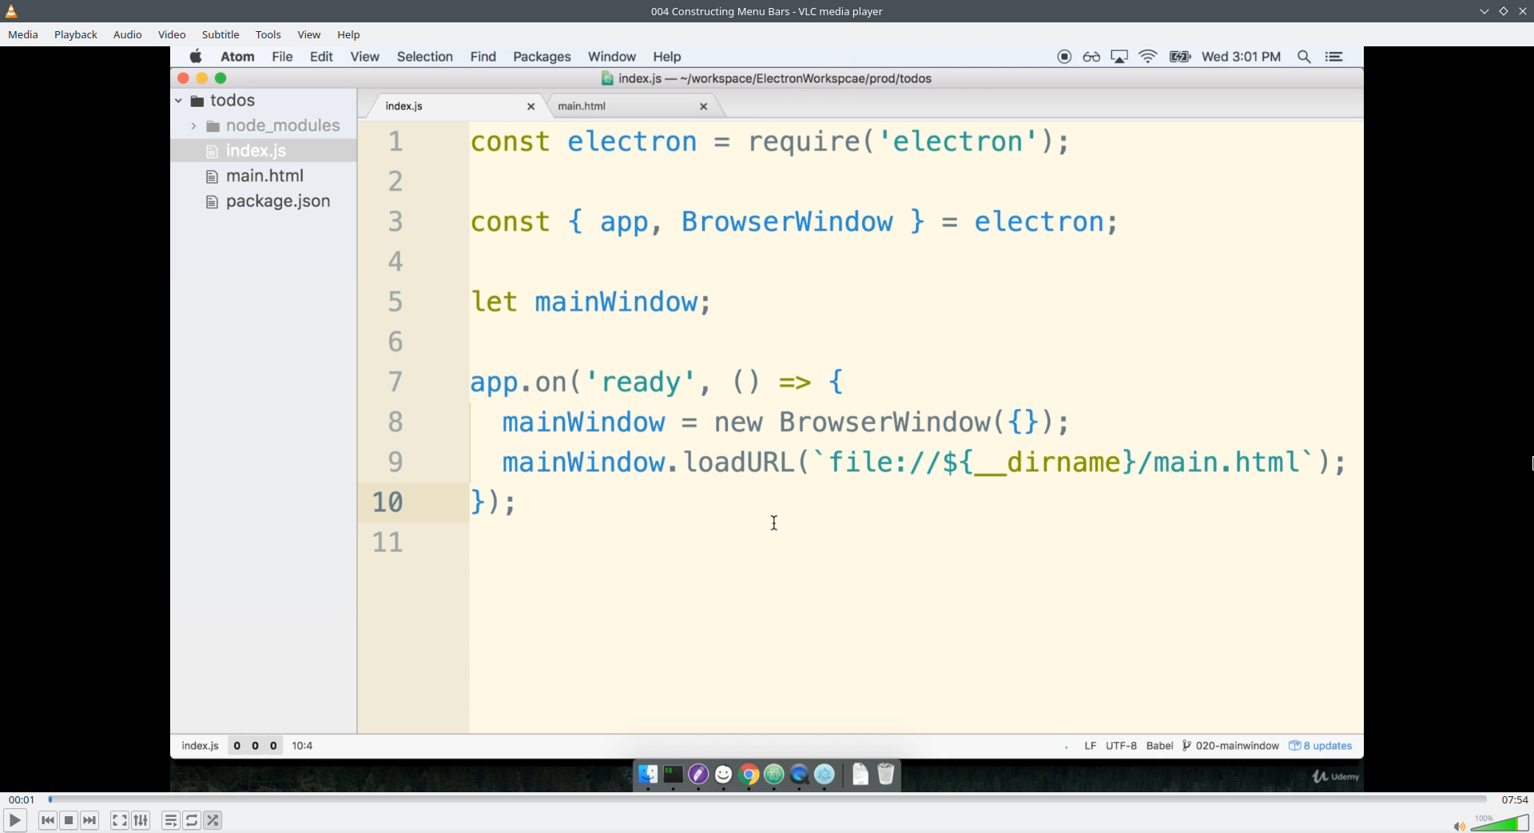Show extended settings (equalizer sliders icon)

click(141, 820)
